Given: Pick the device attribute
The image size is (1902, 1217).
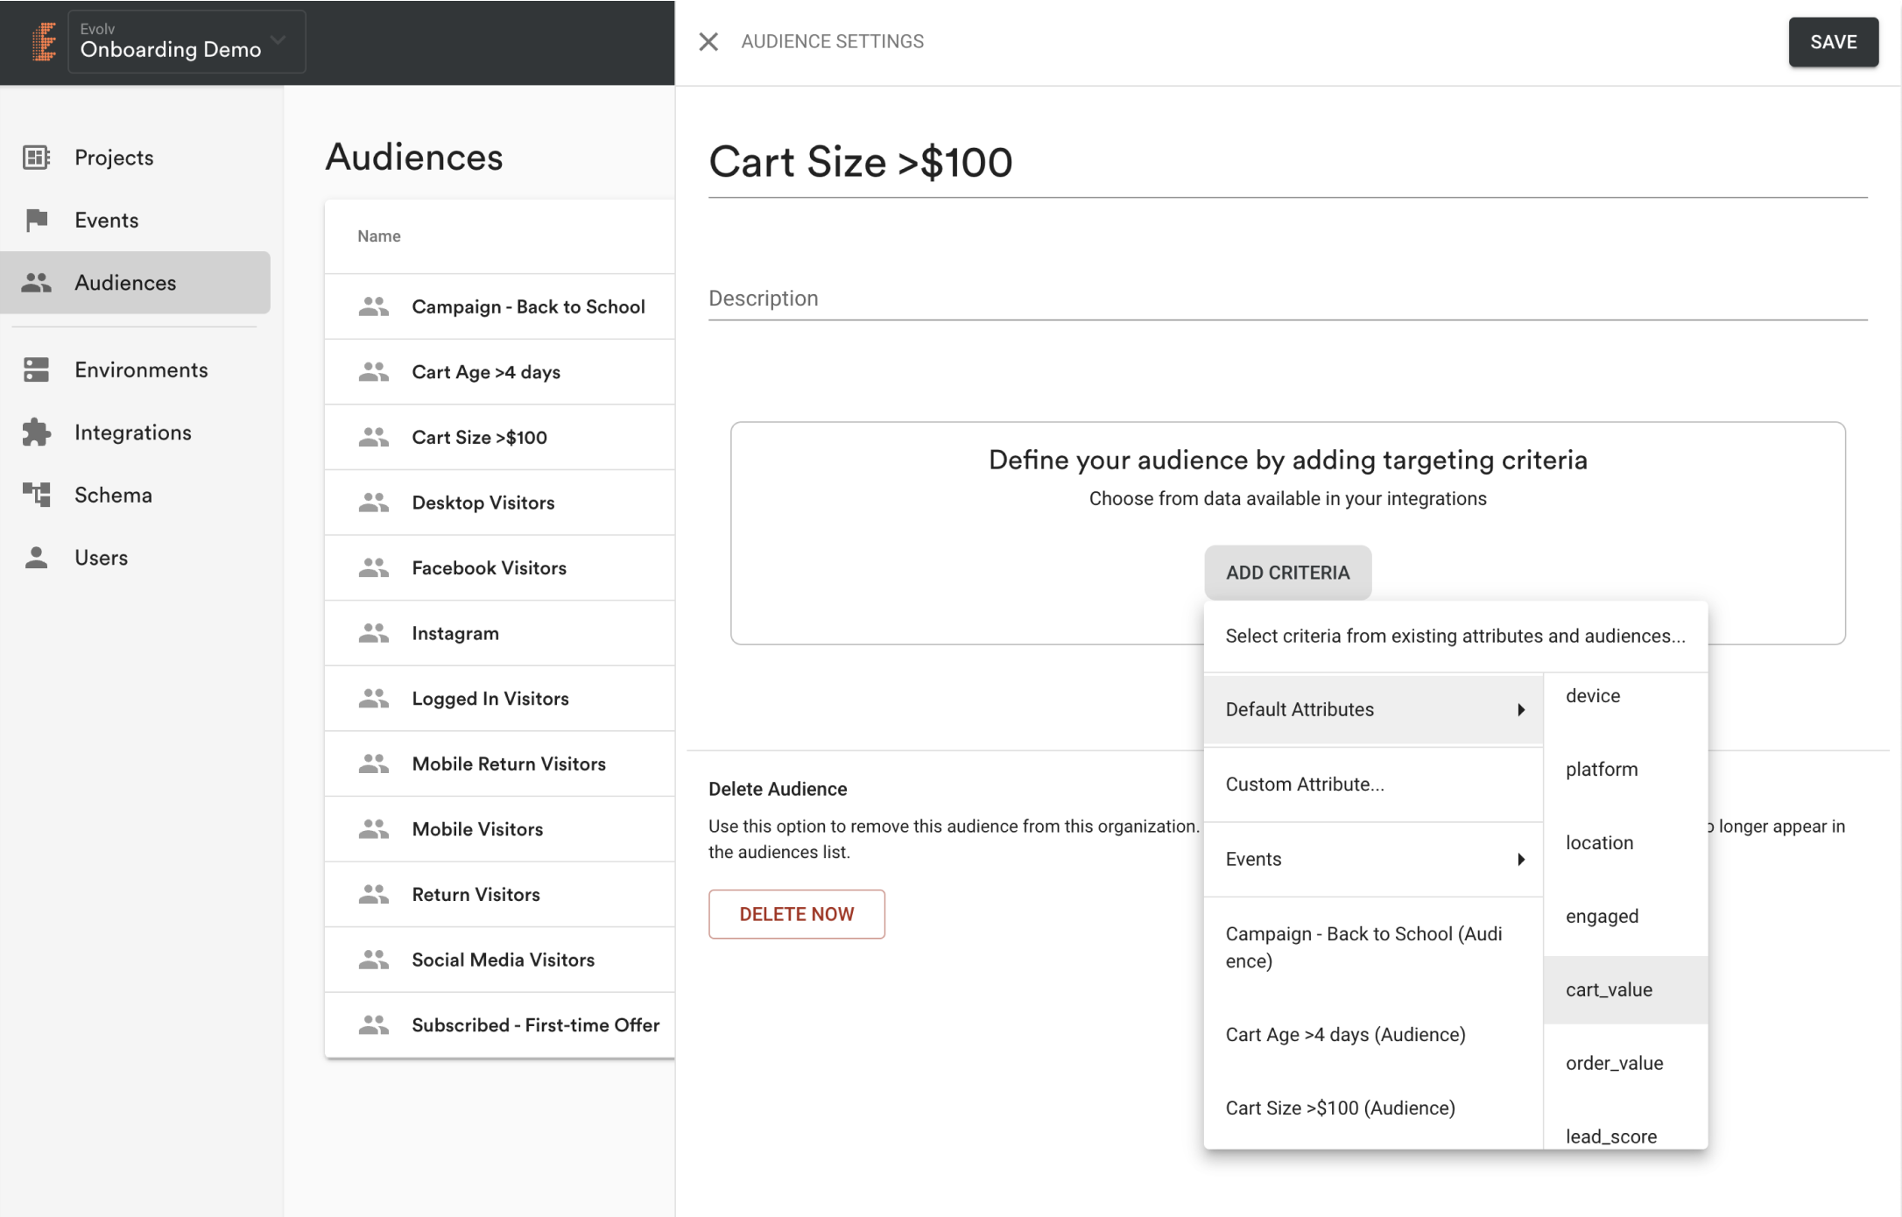Looking at the screenshot, I should pyautogui.click(x=1625, y=696).
